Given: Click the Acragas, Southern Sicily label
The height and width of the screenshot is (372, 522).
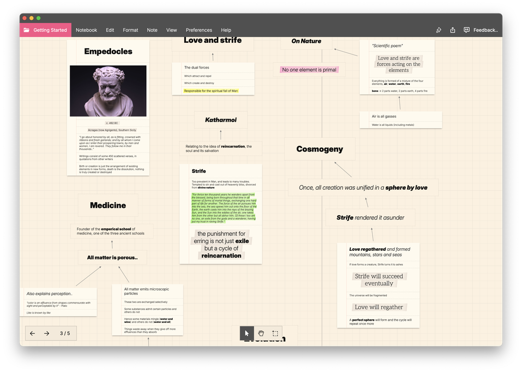Looking at the screenshot, I should click(112, 130).
